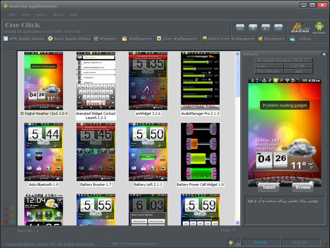
Task: Click the large preview image in Details
Action: (284, 132)
